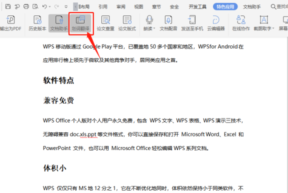Click the tab strip scroll-left arrow
Screen dimensions: 288x193
75,7
